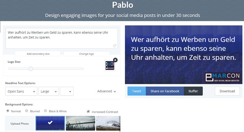Choose the snowy mountain background thumbnail
This screenshot has height=132, width=244.
coord(108,123)
